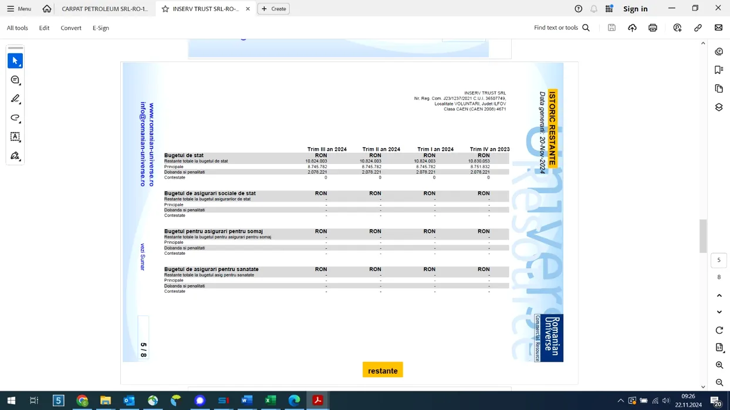Add a comment with the comment tool
This screenshot has height=410, width=730.
15,80
